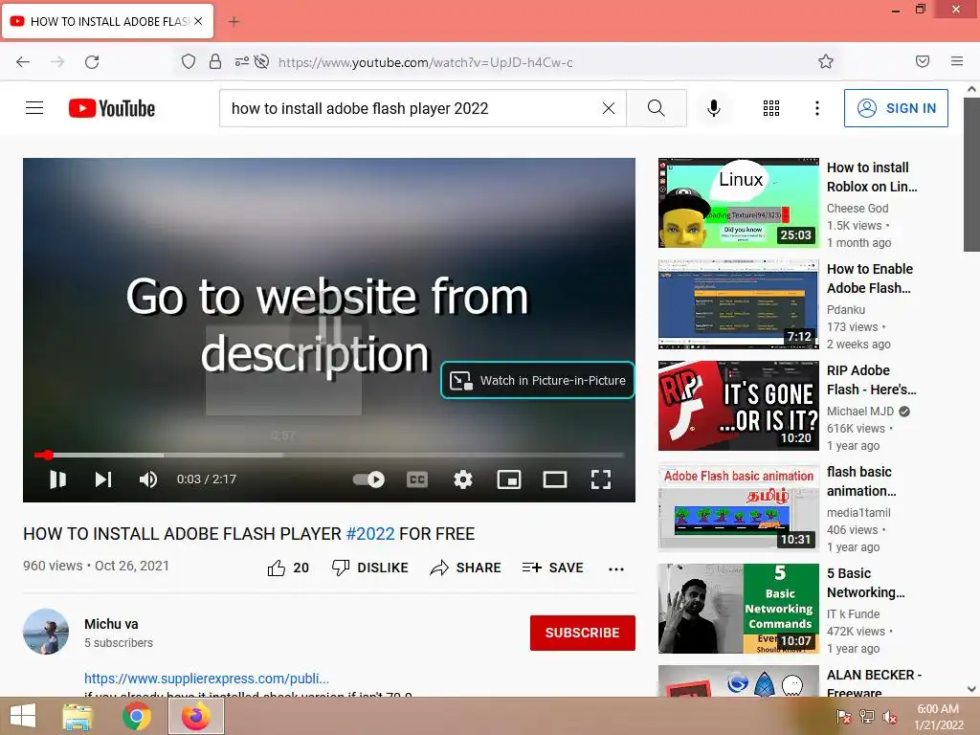The image size is (980, 735).
Task: Save page to Pocket
Action: (923, 61)
